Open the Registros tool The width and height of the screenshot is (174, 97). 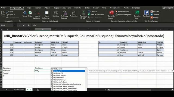(x=56, y=15)
